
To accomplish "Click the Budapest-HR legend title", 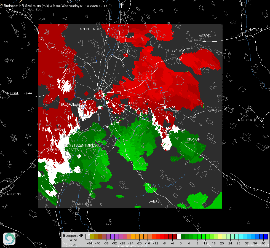I will [73, 236].
